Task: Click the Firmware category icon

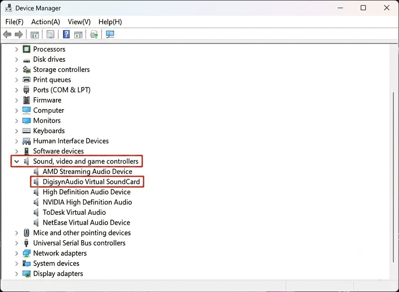Action: (26, 100)
